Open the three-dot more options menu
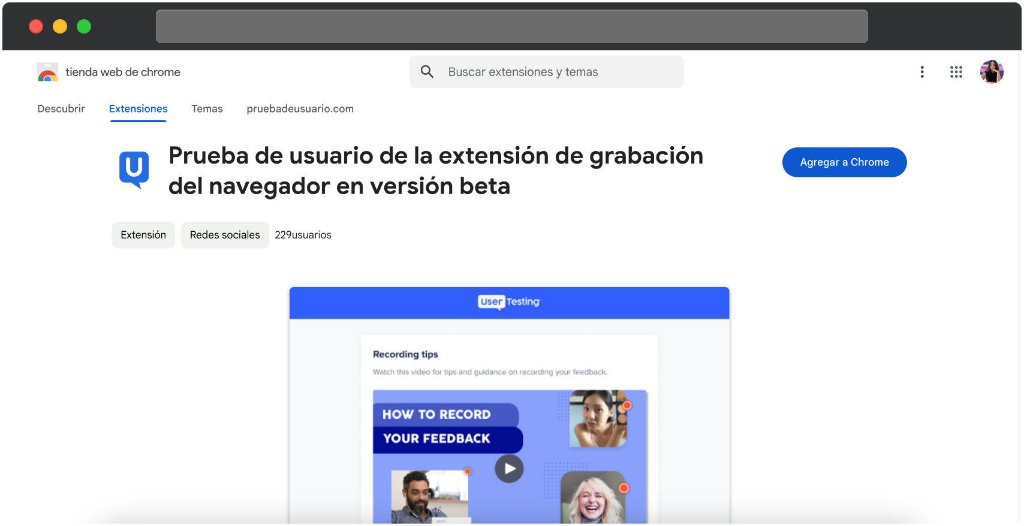Viewport: 1024px width, 526px height. pos(922,72)
